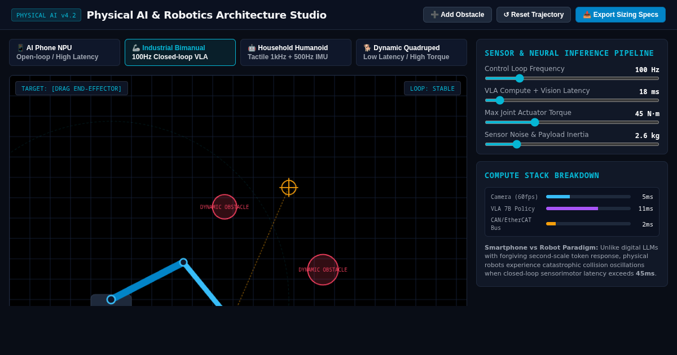The height and width of the screenshot is (355, 677).
Task: Click the Compute Stack Breakdown heading
Action: (x=542, y=175)
